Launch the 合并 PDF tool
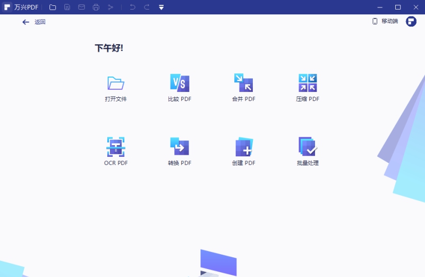Image resolution: width=425 pixels, height=277 pixels. click(244, 88)
